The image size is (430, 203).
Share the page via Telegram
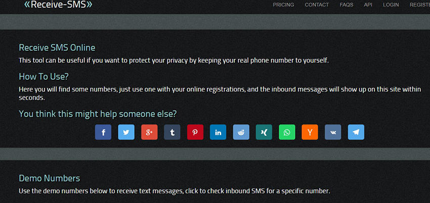point(356,132)
